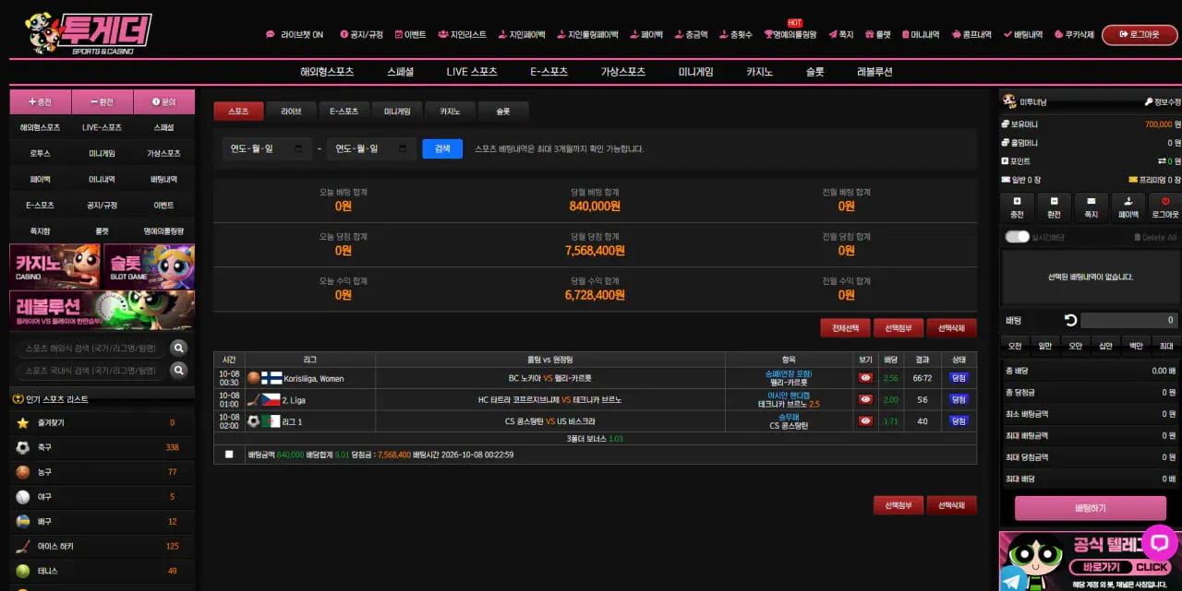Toggle the 실시간배당 switch
The height and width of the screenshot is (591, 1182).
click(x=1017, y=237)
